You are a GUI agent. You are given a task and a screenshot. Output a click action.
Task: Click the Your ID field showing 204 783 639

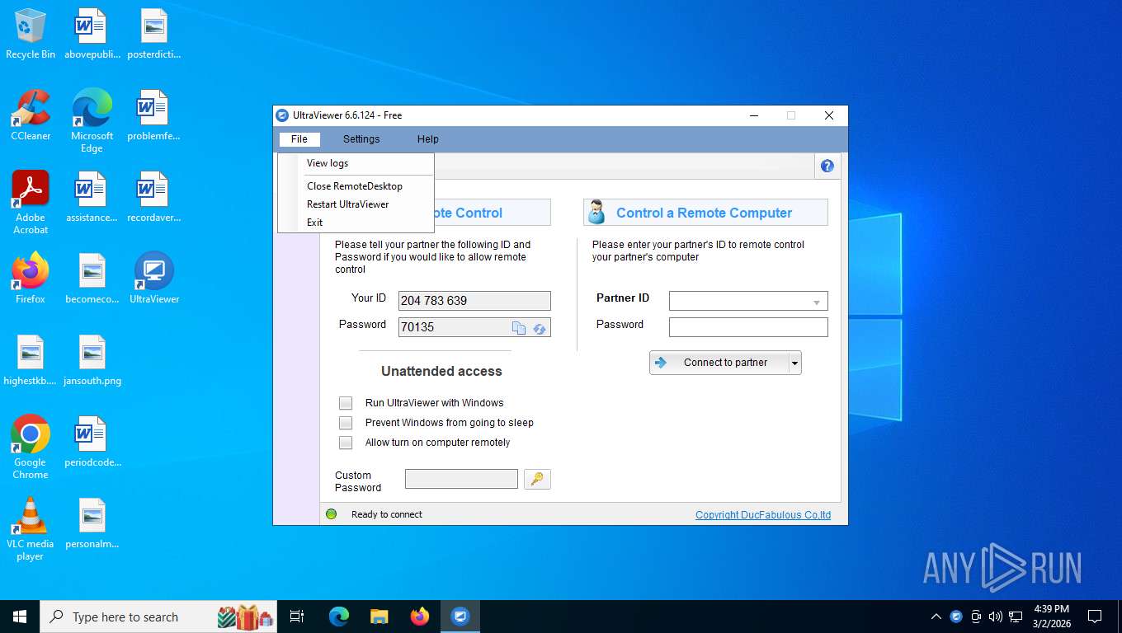[474, 301]
